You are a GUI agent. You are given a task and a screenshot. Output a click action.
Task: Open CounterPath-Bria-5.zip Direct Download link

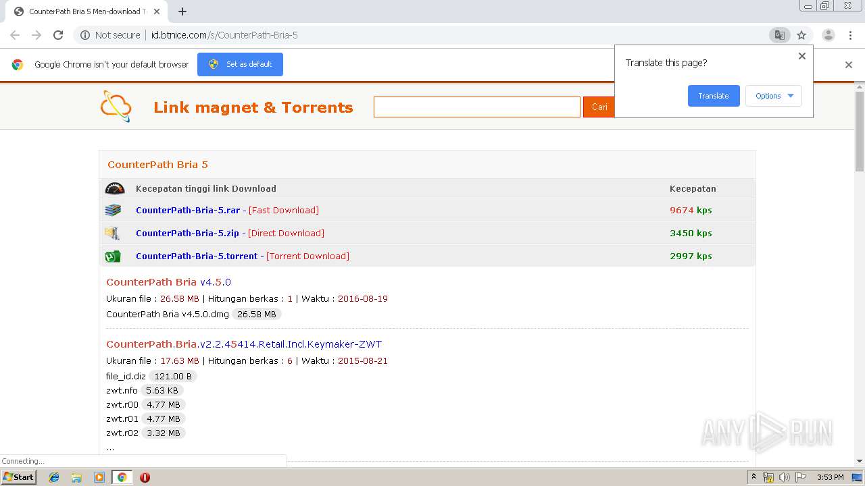(x=230, y=233)
